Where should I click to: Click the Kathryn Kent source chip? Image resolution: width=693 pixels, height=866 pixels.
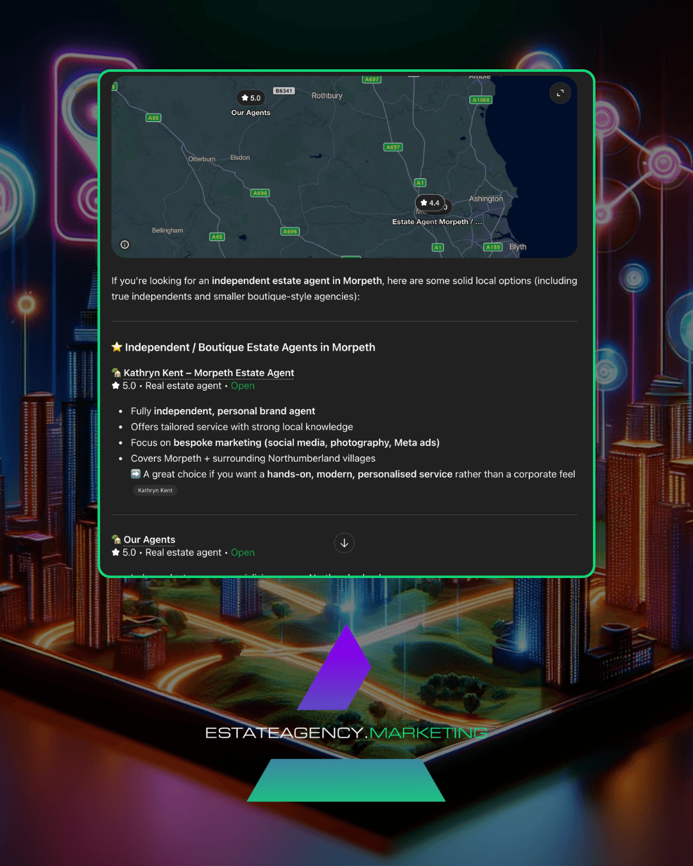point(155,490)
